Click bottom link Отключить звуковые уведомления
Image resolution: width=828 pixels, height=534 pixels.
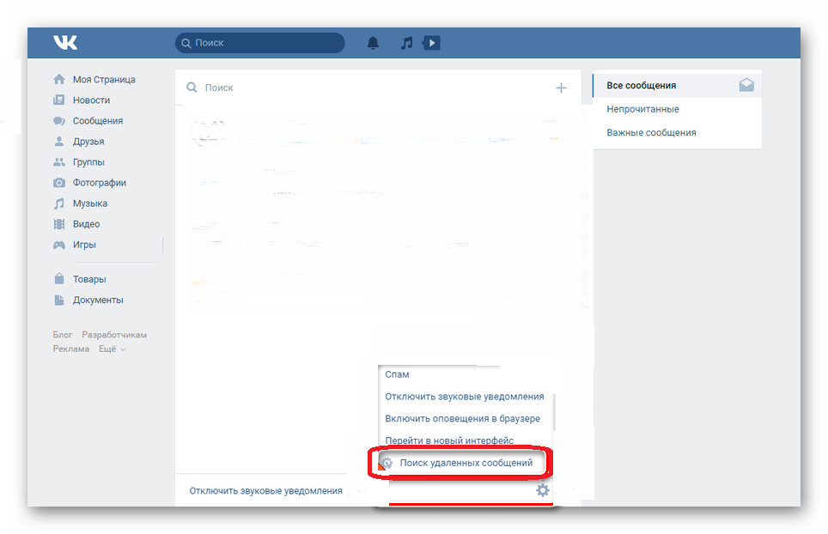[x=265, y=491]
